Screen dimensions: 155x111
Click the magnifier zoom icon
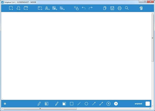[127, 8]
